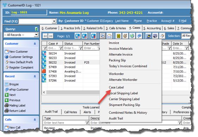
Task: Click the Register Complaint link
Action: click(x=21, y=68)
